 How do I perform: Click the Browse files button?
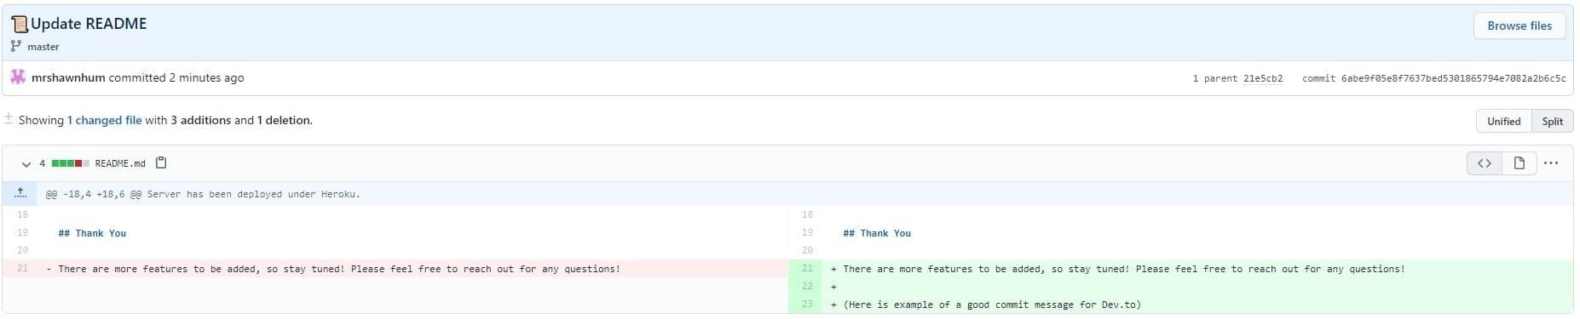[1519, 26]
